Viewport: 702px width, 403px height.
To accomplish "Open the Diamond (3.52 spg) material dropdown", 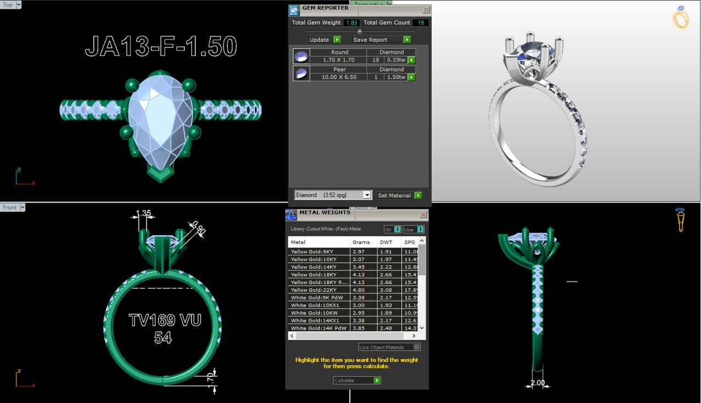I will click(x=367, y=195).
